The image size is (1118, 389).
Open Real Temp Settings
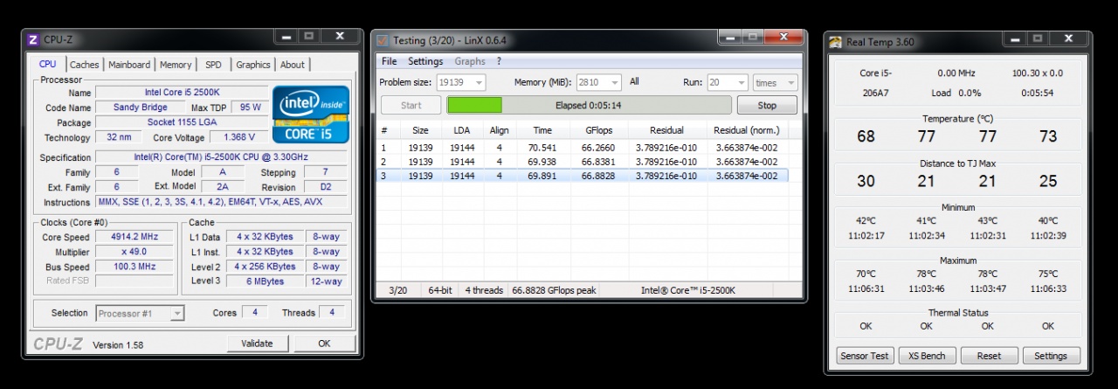pyautogui.click(x=1051, y=356)
